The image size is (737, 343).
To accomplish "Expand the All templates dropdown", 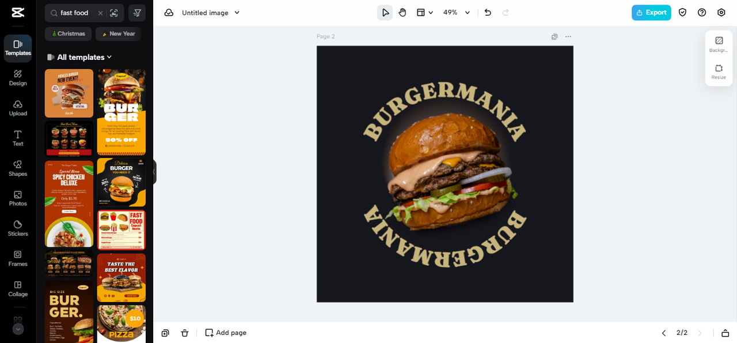I will pyautogui.click(x=79, y=57).
